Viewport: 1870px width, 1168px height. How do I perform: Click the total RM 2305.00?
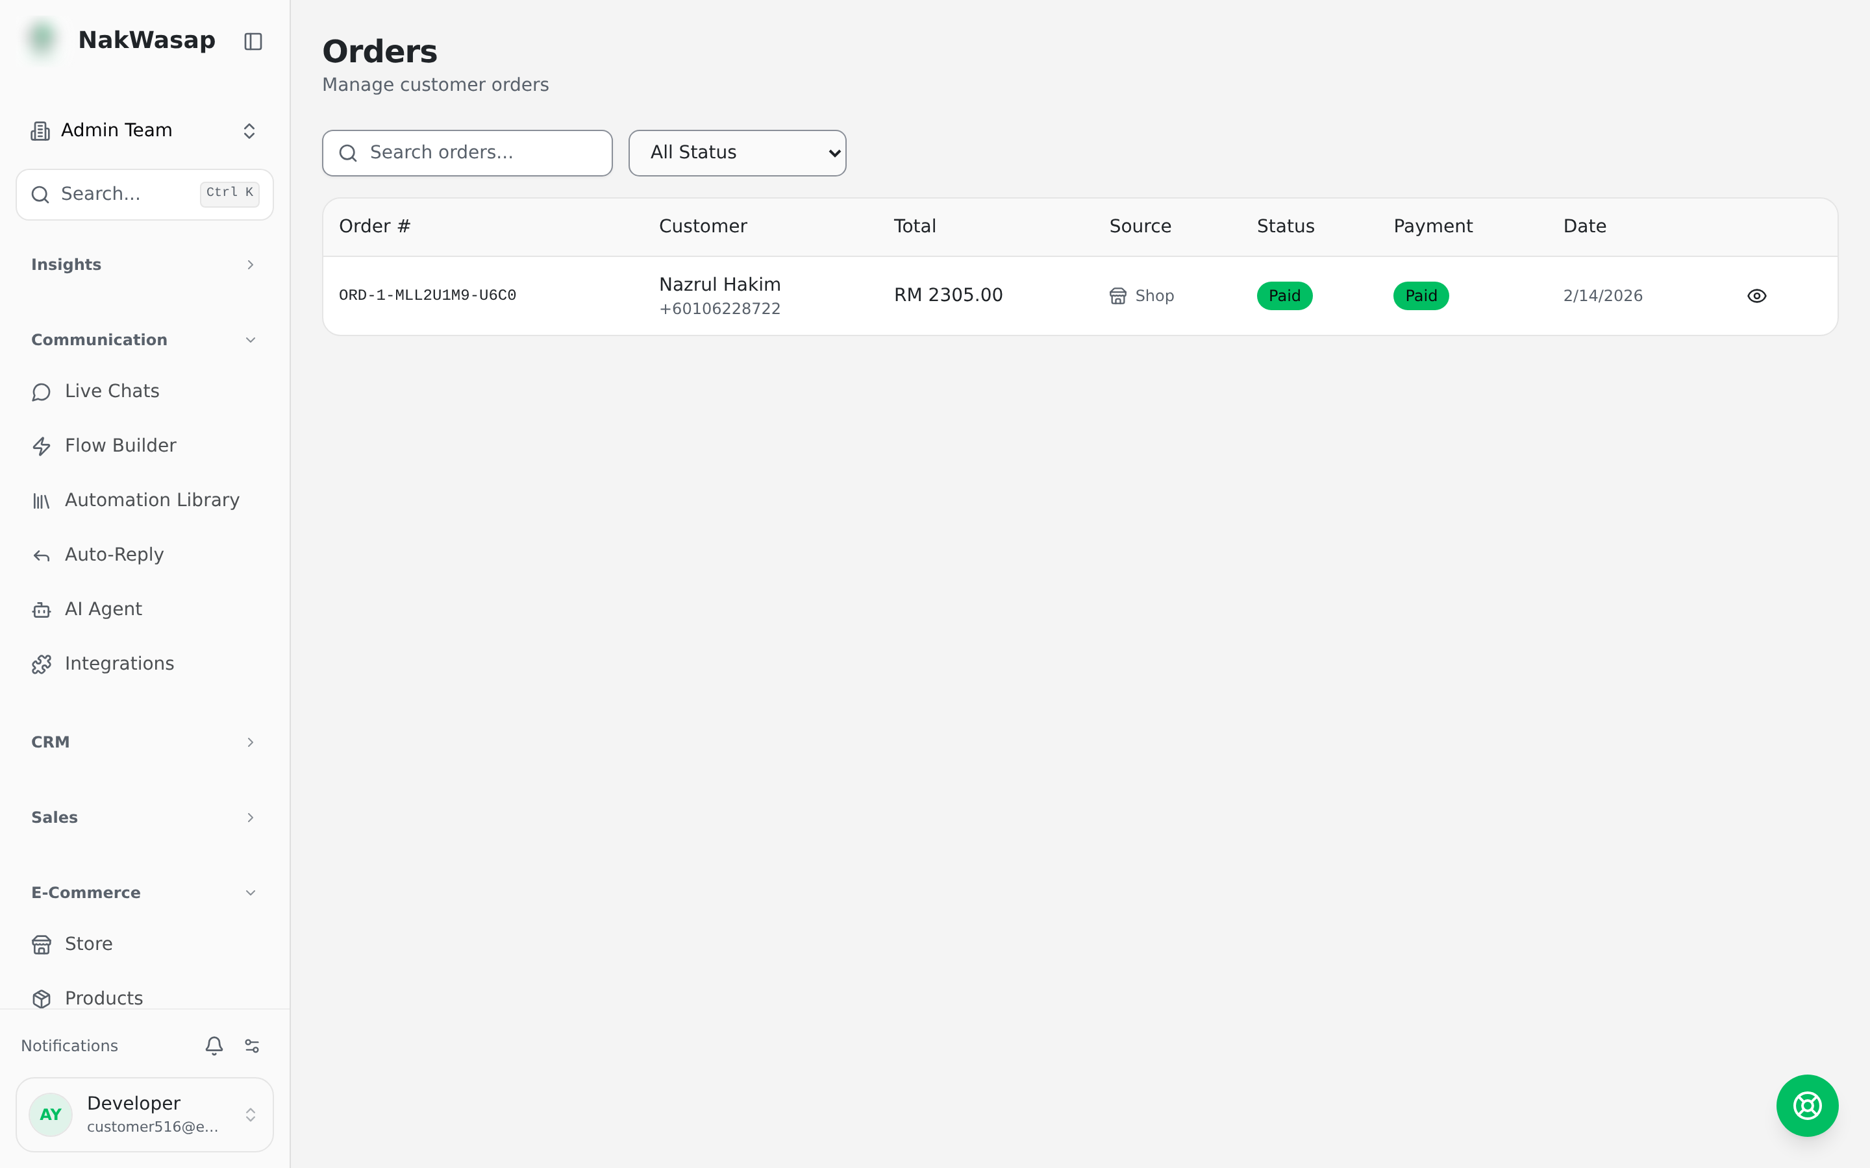click(x=948, y=295)
